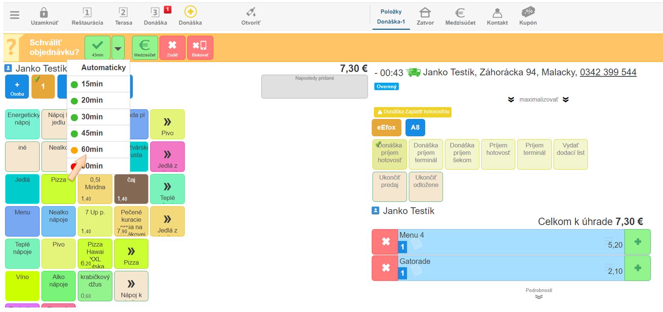Open the hamburger menu
Viewport: 663px width, 312px height.
click(x=15, y=15)
